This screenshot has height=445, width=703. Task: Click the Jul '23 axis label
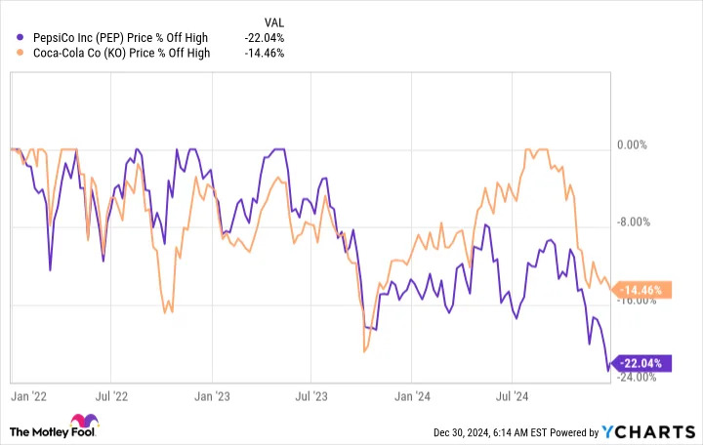pos(311,396)
